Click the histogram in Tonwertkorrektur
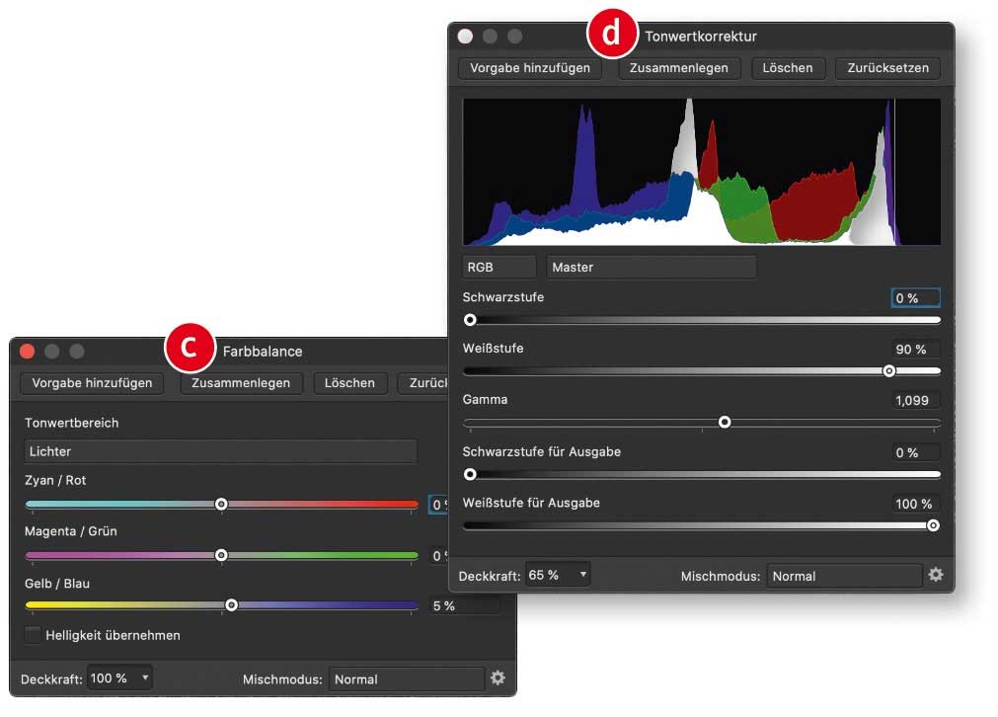Image resolution: width=998 pixels, height=717 pixels. pyautogui.click(x=702, y=172)
